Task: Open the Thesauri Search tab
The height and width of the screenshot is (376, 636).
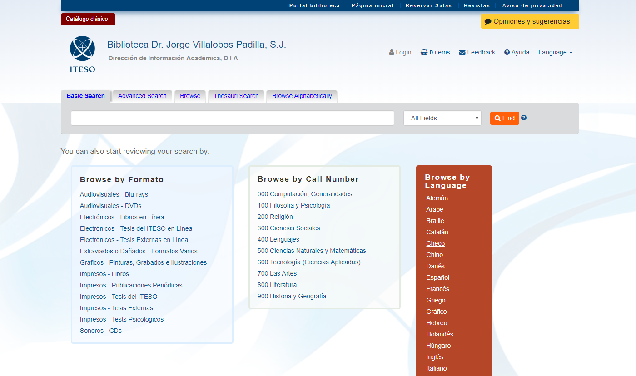Action: [x=236, y=96]
